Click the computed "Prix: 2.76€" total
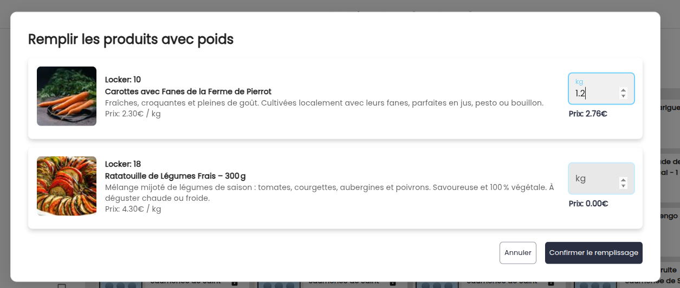680x288 pixels. [588, 114]
